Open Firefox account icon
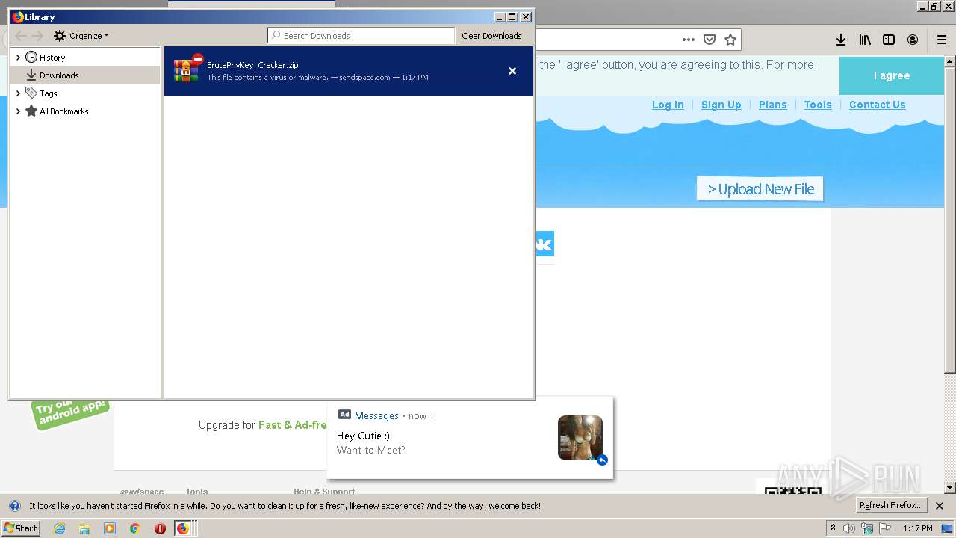Image resolution: width=956 pixels, height=538 pixels. pos(913,40)
